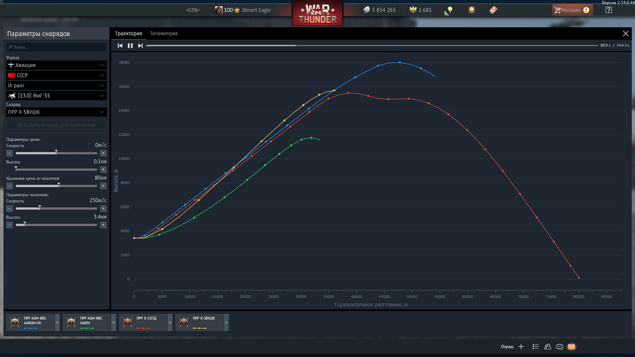This screenshot has width=635, height=357.
Task: Open the Траектория tab
Action: tap(128, 34)
